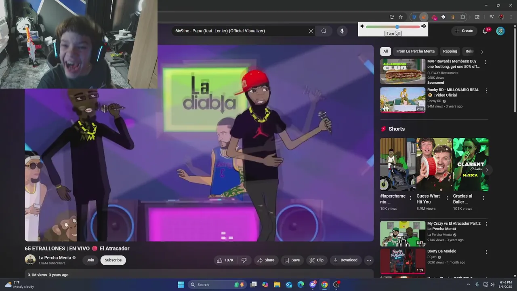Open the Create menu on YouTube
517x291 pixels.
click(464, 31)
